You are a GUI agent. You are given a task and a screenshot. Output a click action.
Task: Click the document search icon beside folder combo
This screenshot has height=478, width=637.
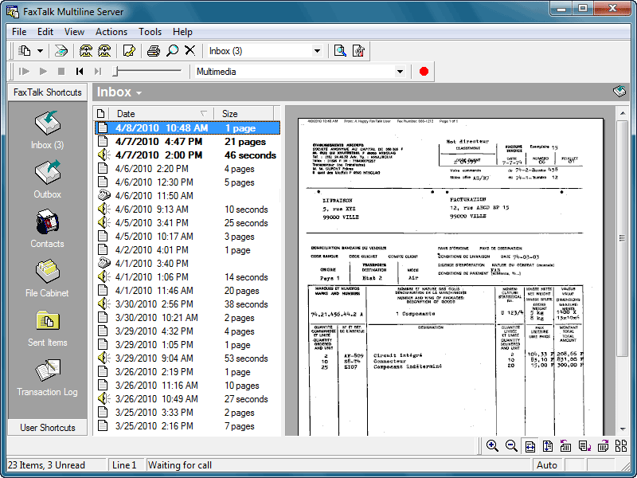point(340,51)
